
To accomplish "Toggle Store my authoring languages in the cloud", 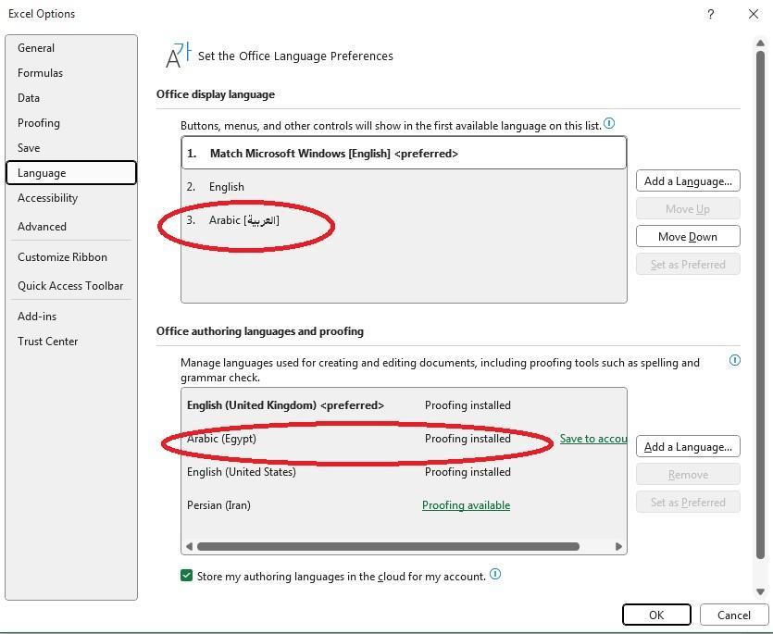I will [x=186, y=576].
